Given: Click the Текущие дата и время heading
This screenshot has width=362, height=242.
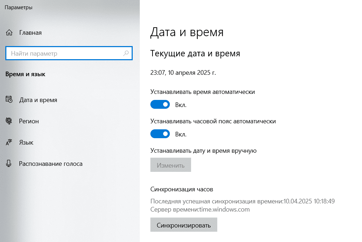Looking at the screenshot, I should pos(195,53).
